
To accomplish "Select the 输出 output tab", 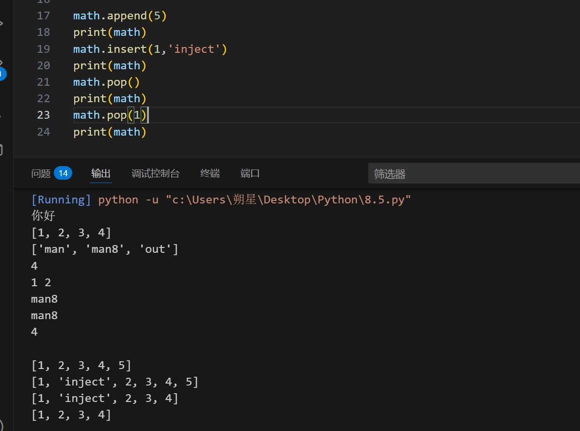I will coord(101,173).
